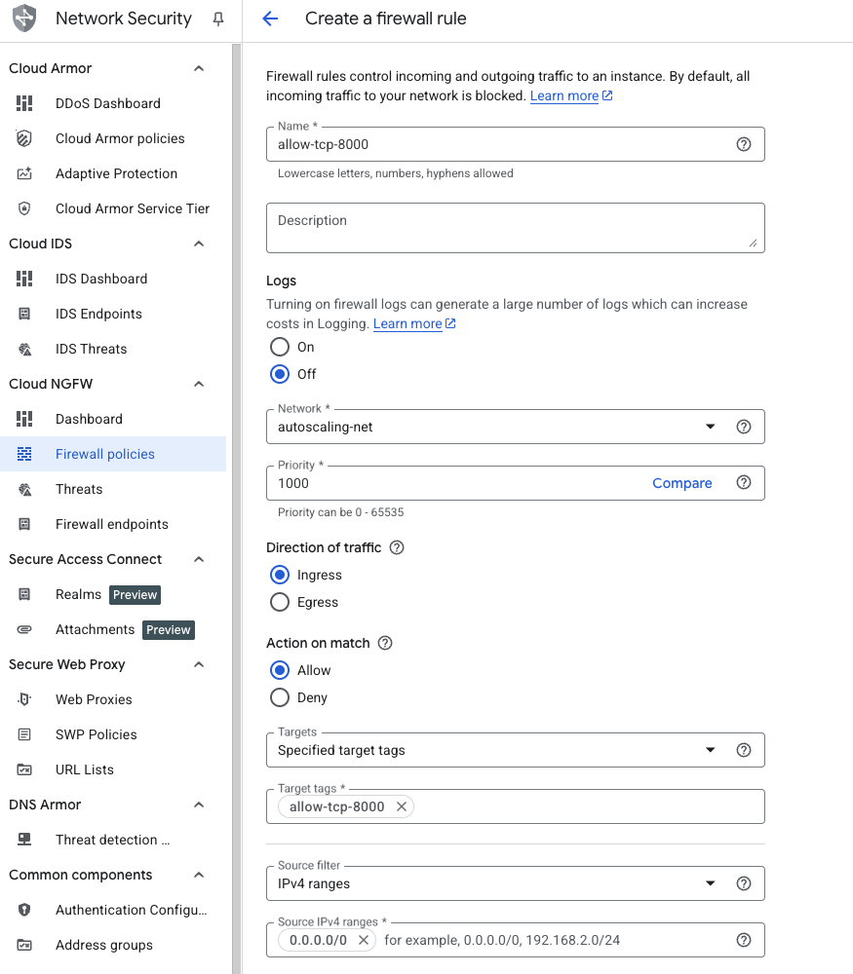Select the Cloud Armor policies icon
Viewport: 853px width, 974px height.
23,138
